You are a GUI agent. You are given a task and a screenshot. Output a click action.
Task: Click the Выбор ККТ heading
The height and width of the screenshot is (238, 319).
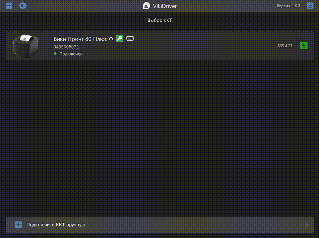[x=159, y=20]
